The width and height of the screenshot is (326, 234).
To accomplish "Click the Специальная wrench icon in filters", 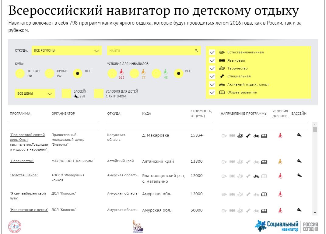I will (x=222, y=76).
